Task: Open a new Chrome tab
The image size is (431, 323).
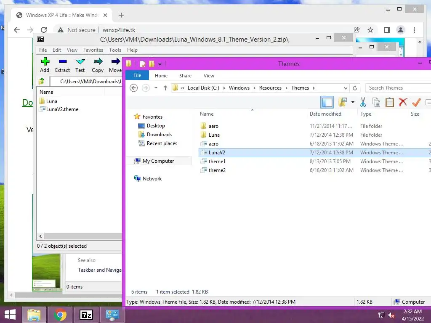Action: coord(121,15)
